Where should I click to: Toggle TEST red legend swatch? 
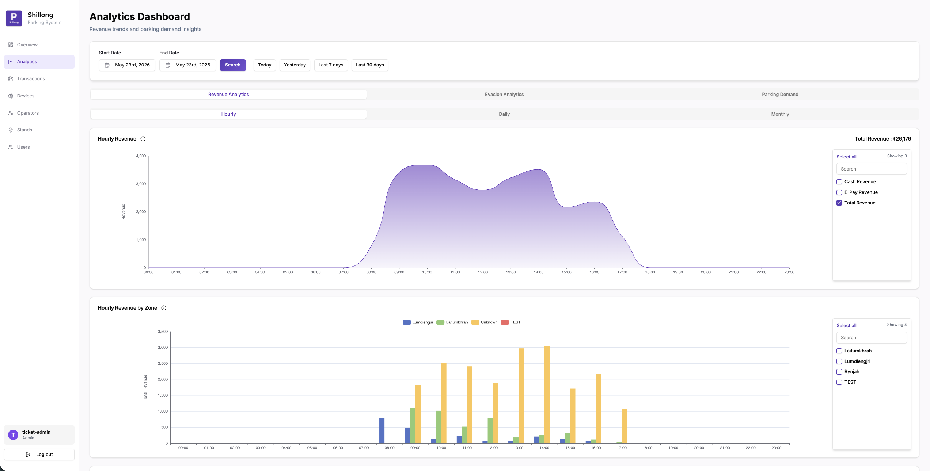(x=505, y=322)
